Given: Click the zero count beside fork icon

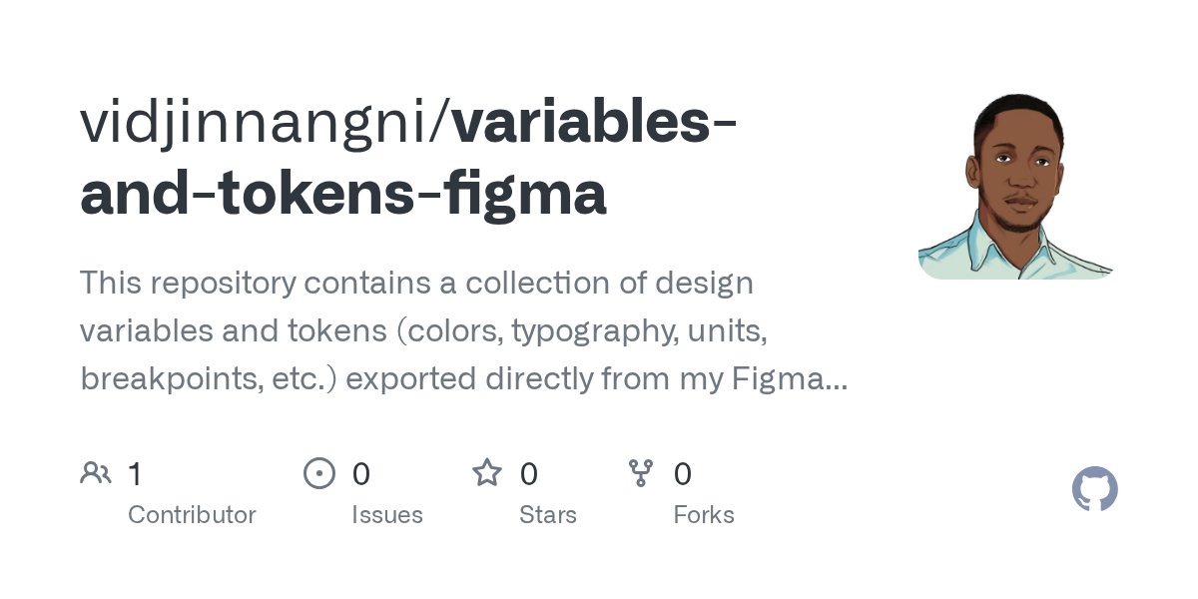Looking at the screenshot, I should click(x=683, y=473).
